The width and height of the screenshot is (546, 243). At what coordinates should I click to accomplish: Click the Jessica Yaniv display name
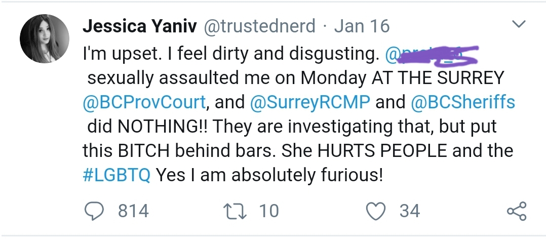point(139,26)
